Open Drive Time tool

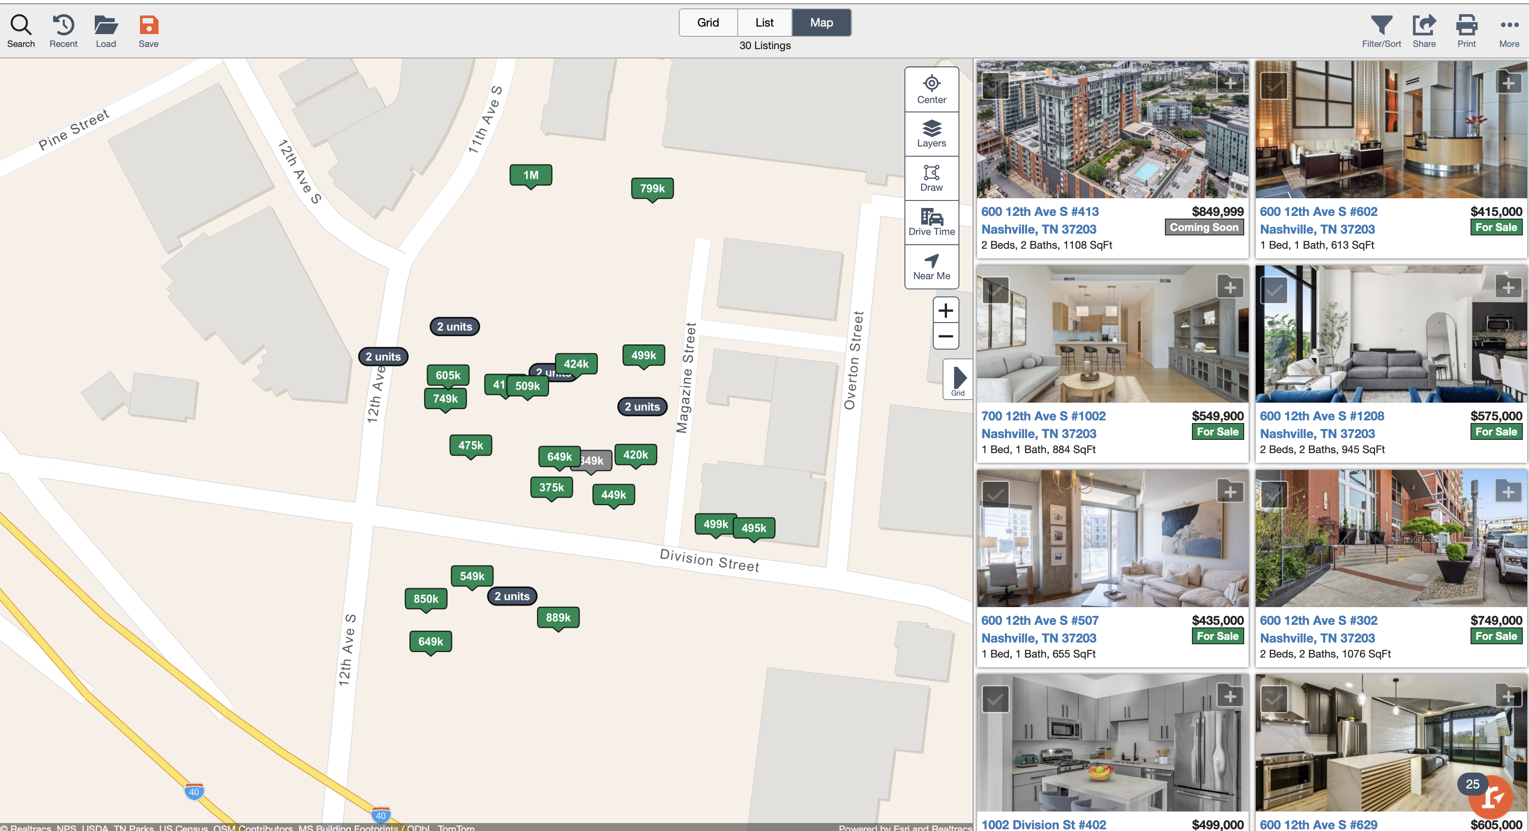tap(931, 223)
